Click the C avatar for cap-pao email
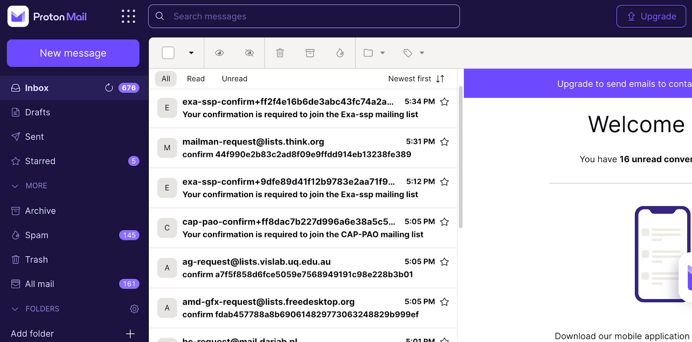 click(x=167, y=228)
